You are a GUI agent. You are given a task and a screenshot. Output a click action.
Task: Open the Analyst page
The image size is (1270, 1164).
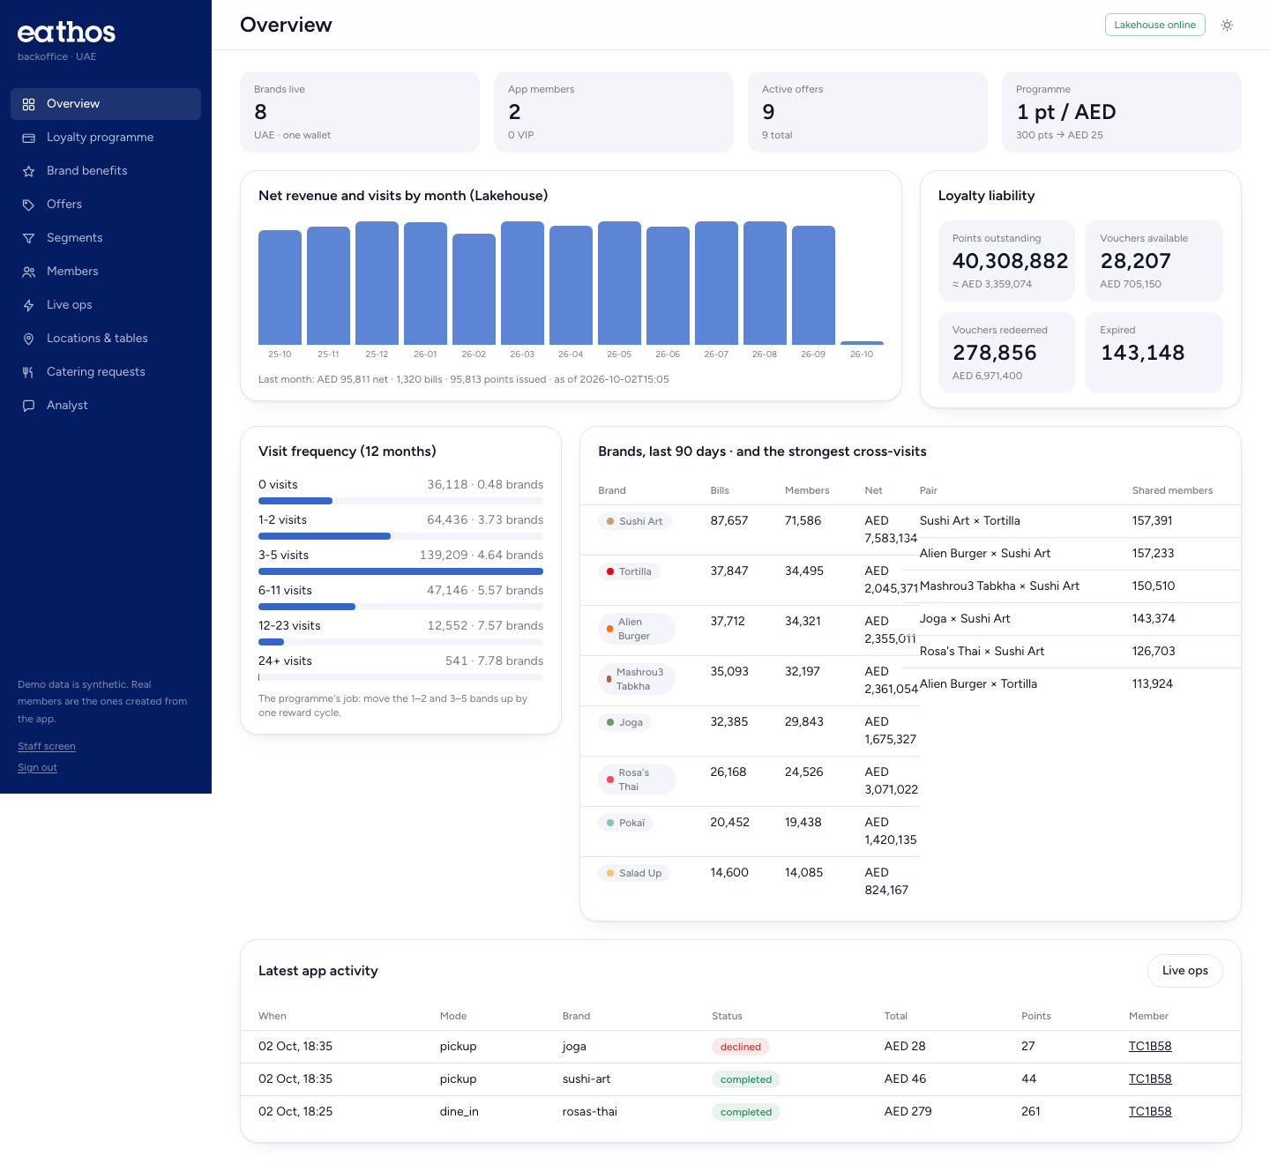106,406
